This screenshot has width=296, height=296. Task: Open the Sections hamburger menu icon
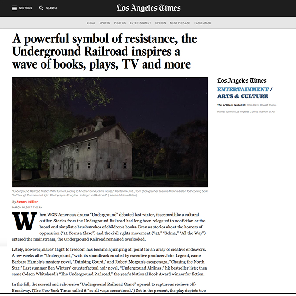coord(15,8)
